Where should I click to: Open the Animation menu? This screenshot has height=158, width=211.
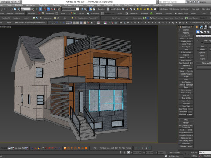(30, 5)
